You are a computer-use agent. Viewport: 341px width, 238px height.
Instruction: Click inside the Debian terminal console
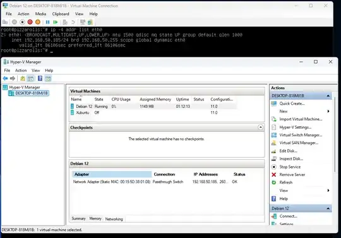pos(167,42)
